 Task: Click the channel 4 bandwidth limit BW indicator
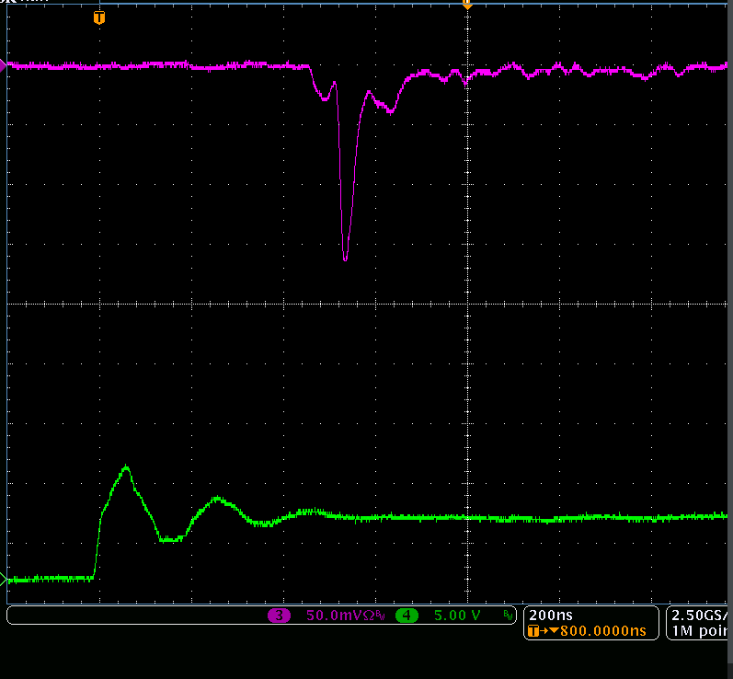point(509,616)
